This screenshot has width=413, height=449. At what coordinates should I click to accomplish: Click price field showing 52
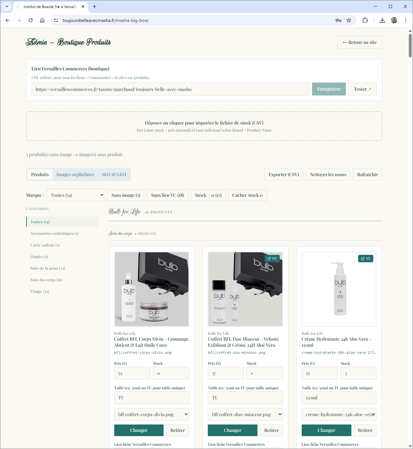coord(132,373)
